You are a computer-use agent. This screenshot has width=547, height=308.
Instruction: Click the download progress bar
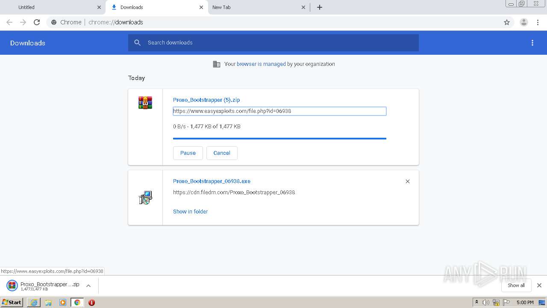pos(279,139)
